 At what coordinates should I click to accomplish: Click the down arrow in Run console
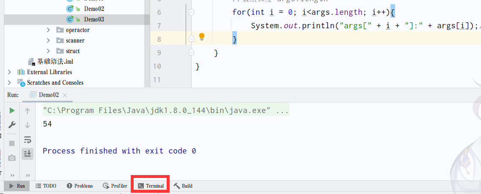(27, 125)
